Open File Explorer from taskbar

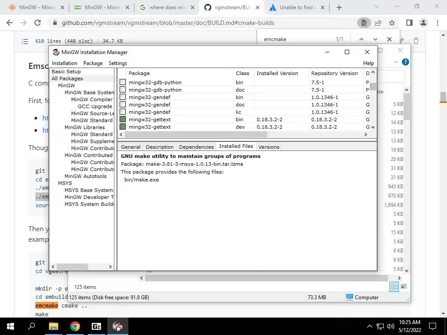click(53, 326)
